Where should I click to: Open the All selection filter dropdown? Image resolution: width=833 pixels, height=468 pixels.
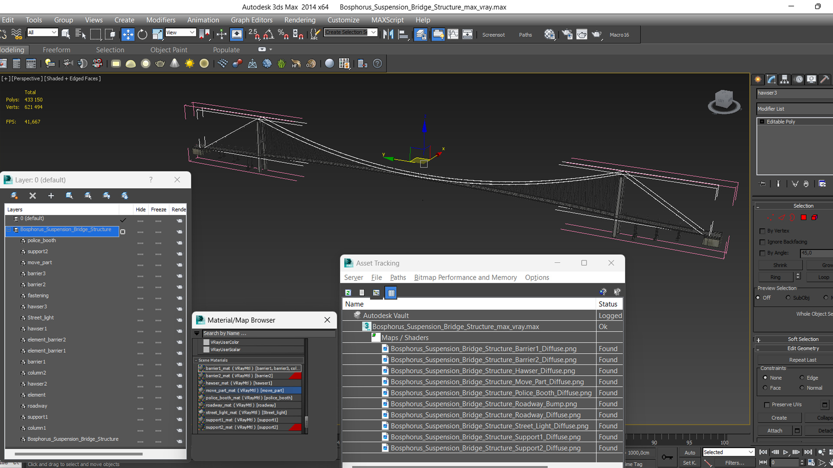pos(43,32)
